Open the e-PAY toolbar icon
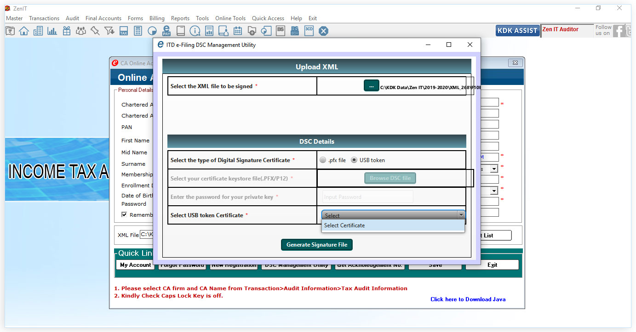Screen dimensions: 636x332 (x=166, y=31)
